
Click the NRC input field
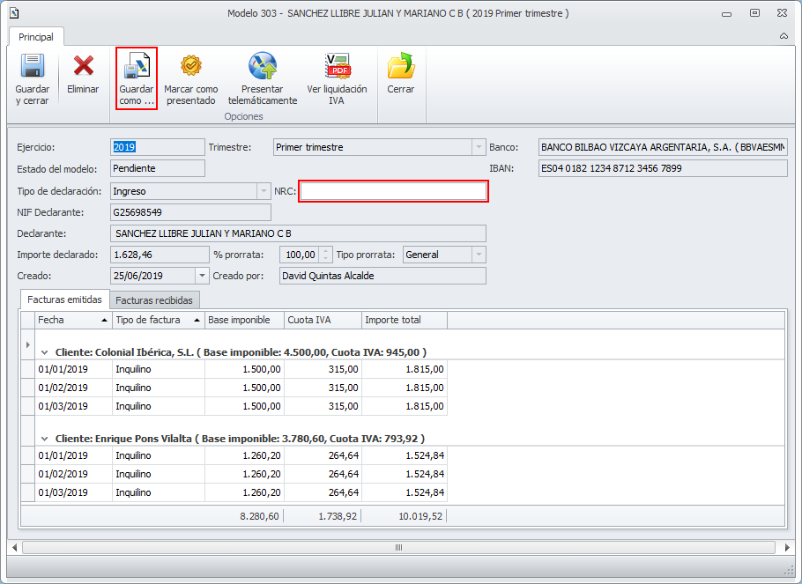pyautogui.click(x=393, y=191)
